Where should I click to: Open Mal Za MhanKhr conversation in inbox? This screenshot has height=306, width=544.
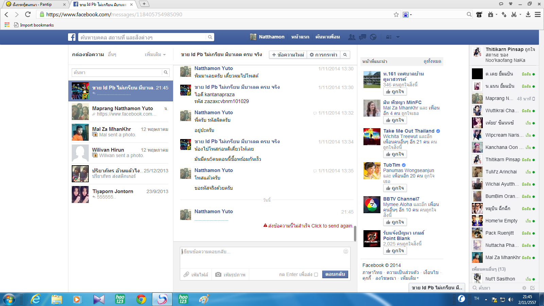click(x=121, y=132)
